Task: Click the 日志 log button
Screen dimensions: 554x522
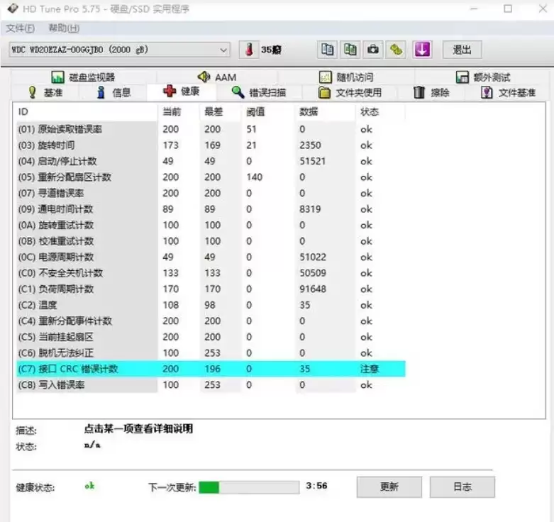Action: click(x=462, y=487)
